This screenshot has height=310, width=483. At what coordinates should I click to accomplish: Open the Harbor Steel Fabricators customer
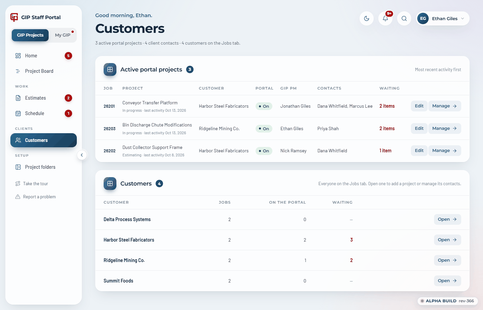(447, 240)
